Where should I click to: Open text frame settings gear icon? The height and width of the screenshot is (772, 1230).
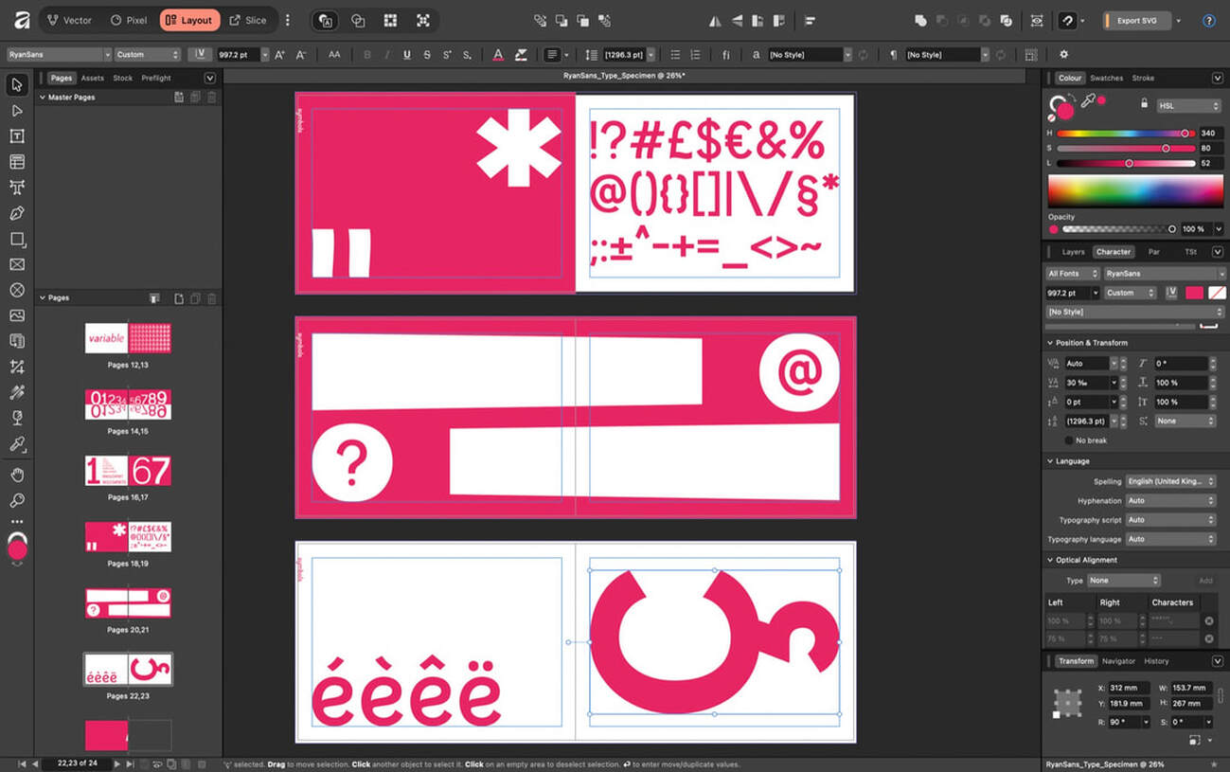pyautogui.click(x=1063, y=55)
